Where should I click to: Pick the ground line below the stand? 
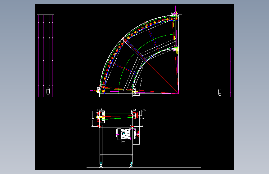(x=144, y=168)
